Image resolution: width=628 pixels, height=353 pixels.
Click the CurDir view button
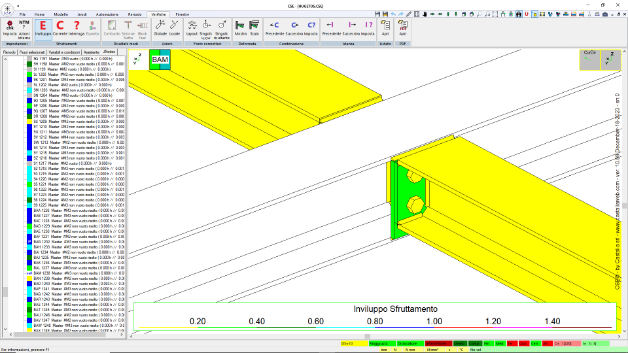tap(589, 59)
